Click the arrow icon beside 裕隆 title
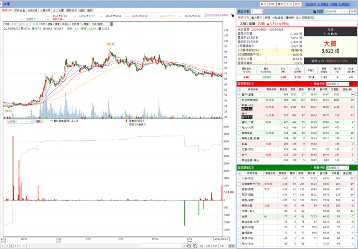 [x=1, y=4]
